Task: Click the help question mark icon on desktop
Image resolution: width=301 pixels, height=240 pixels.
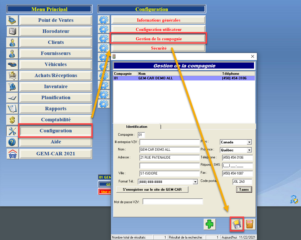Action: click(x=294, y=199)
